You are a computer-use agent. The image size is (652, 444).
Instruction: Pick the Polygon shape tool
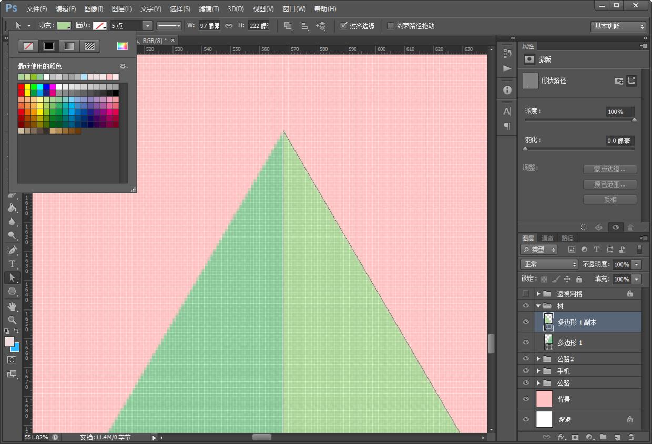[x=12, y=291]
